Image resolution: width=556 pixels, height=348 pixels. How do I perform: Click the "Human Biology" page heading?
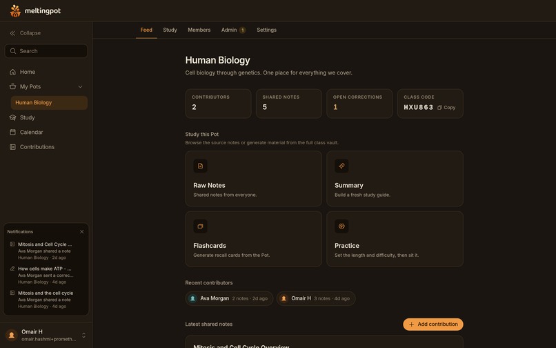217,60
